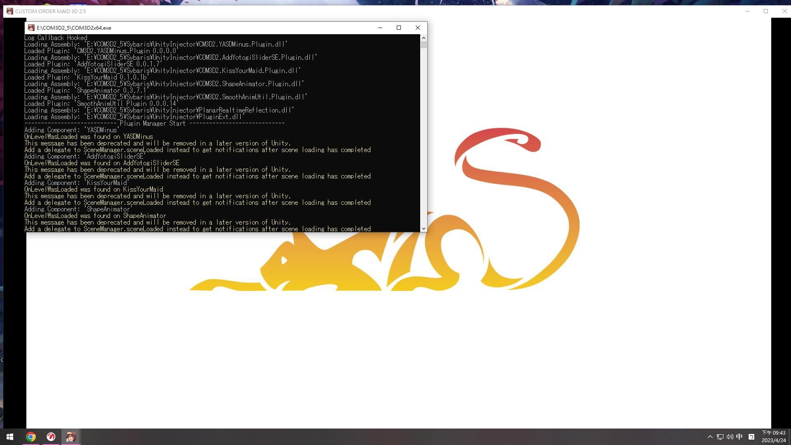Click the E:\COM3D2_5\COM3D2x64.exe console title bar

click(x=227, y=28)
